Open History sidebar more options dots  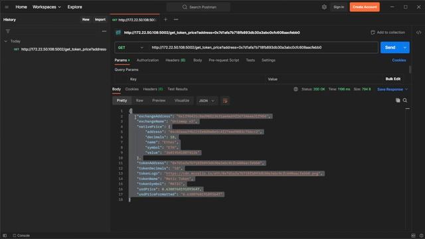(x=104, y=31)
